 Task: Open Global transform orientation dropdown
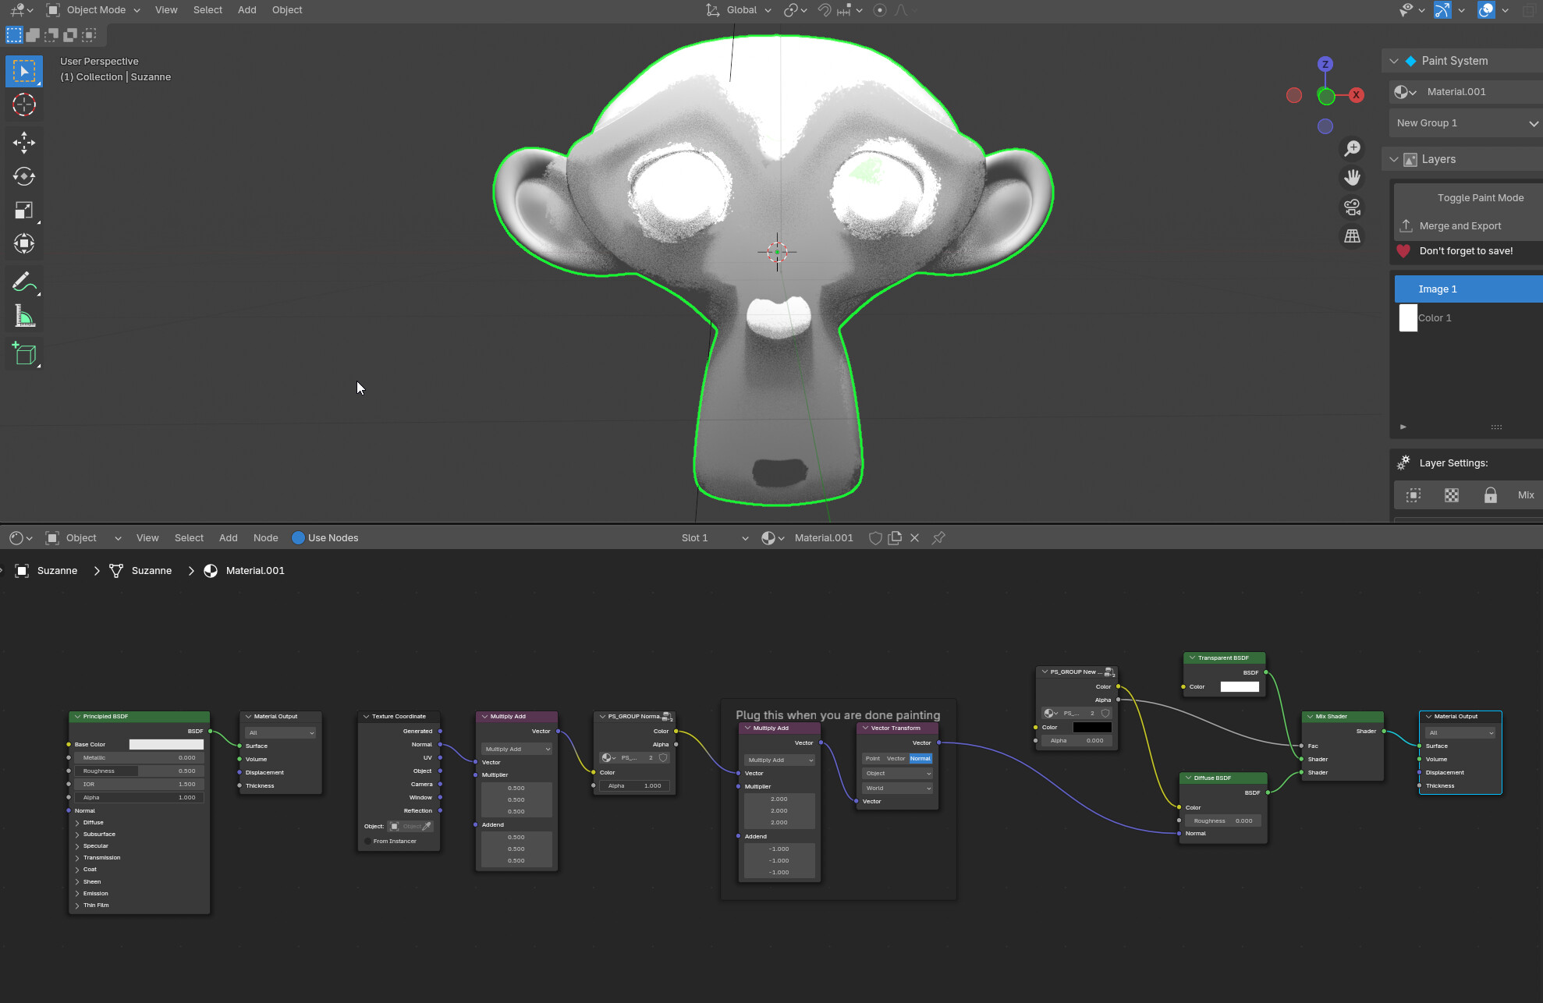coord(740,10)
